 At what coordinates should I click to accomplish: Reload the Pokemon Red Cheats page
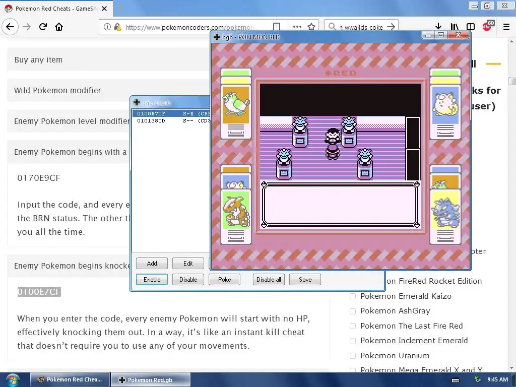[x=43, y=27]
